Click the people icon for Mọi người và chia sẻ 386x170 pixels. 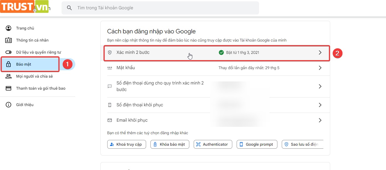(8, 76)
